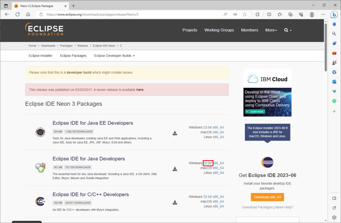The image size is (341, 223).
Task: Open Collections in the toolbar
Action: click(x=290, y=14)
